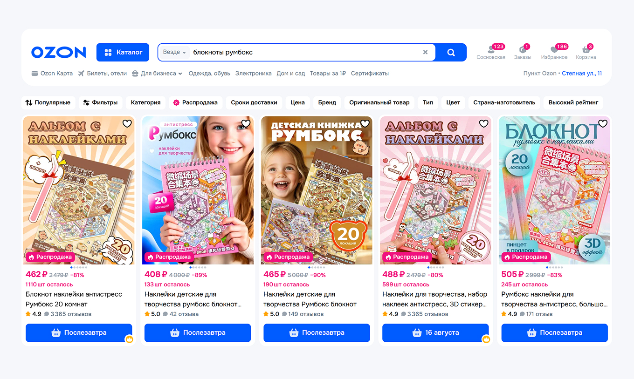Open Степная ул., 11 pickup link

click(582, 73)
